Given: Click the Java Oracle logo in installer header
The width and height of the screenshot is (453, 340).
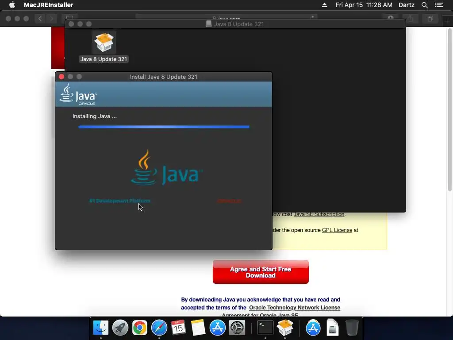Looking at the screenshot, I should [78, 94].
